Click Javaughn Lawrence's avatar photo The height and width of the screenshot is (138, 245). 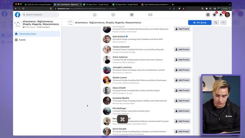click(x=107, y=70)
